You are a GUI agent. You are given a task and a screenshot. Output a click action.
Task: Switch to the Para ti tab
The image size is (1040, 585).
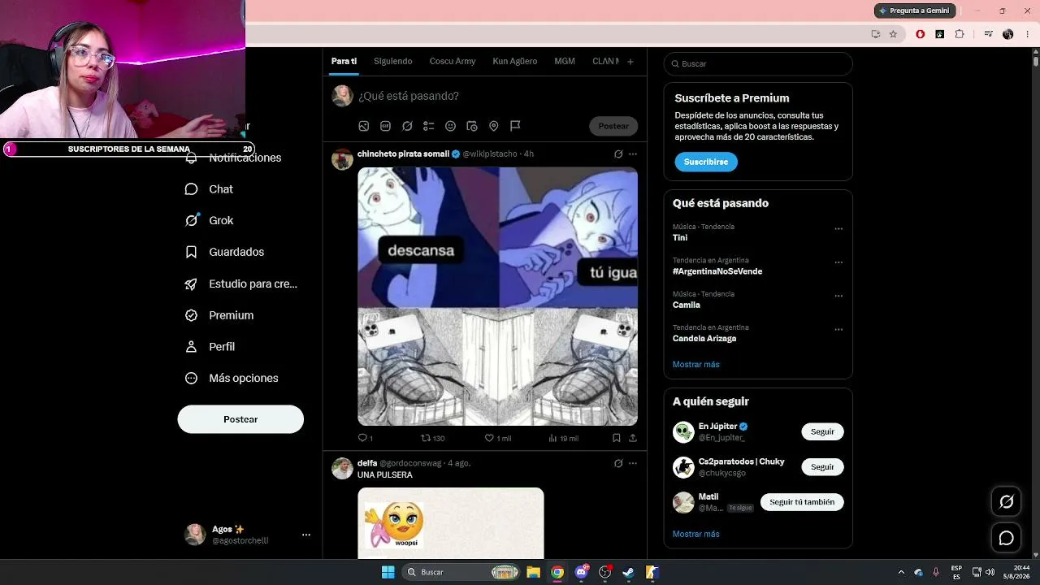pyautogui.click(x=344, y=61)
